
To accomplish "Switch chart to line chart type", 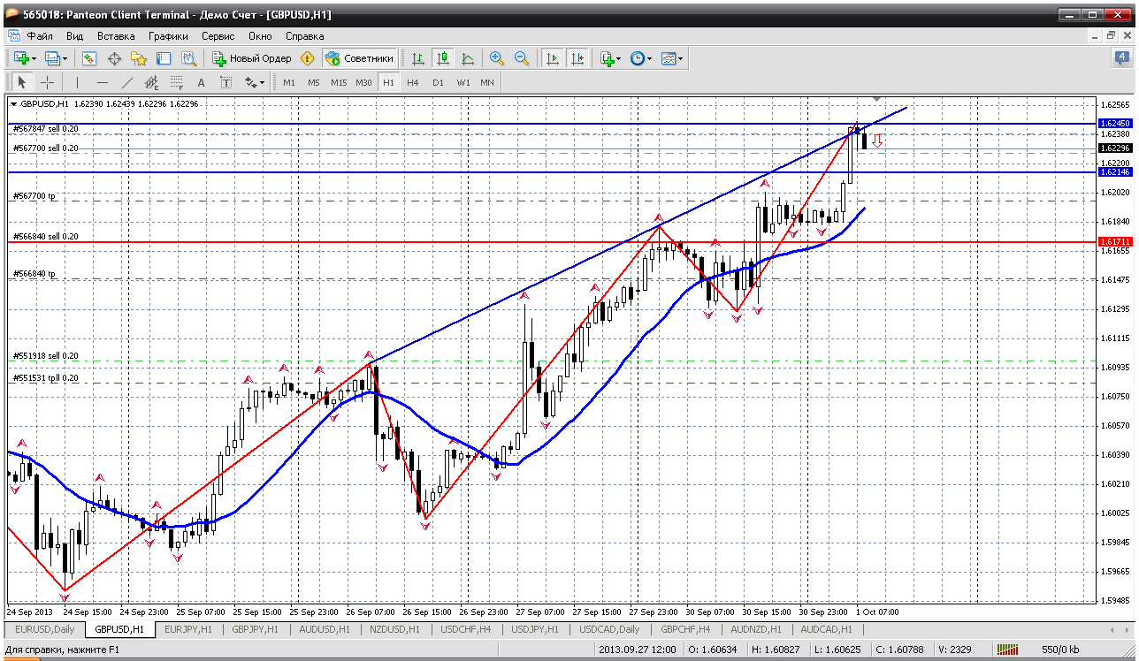I will click(468, 58).
